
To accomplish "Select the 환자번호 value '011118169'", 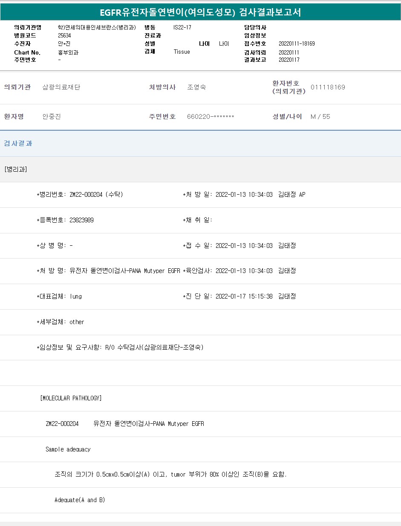I will pos(328,87).
